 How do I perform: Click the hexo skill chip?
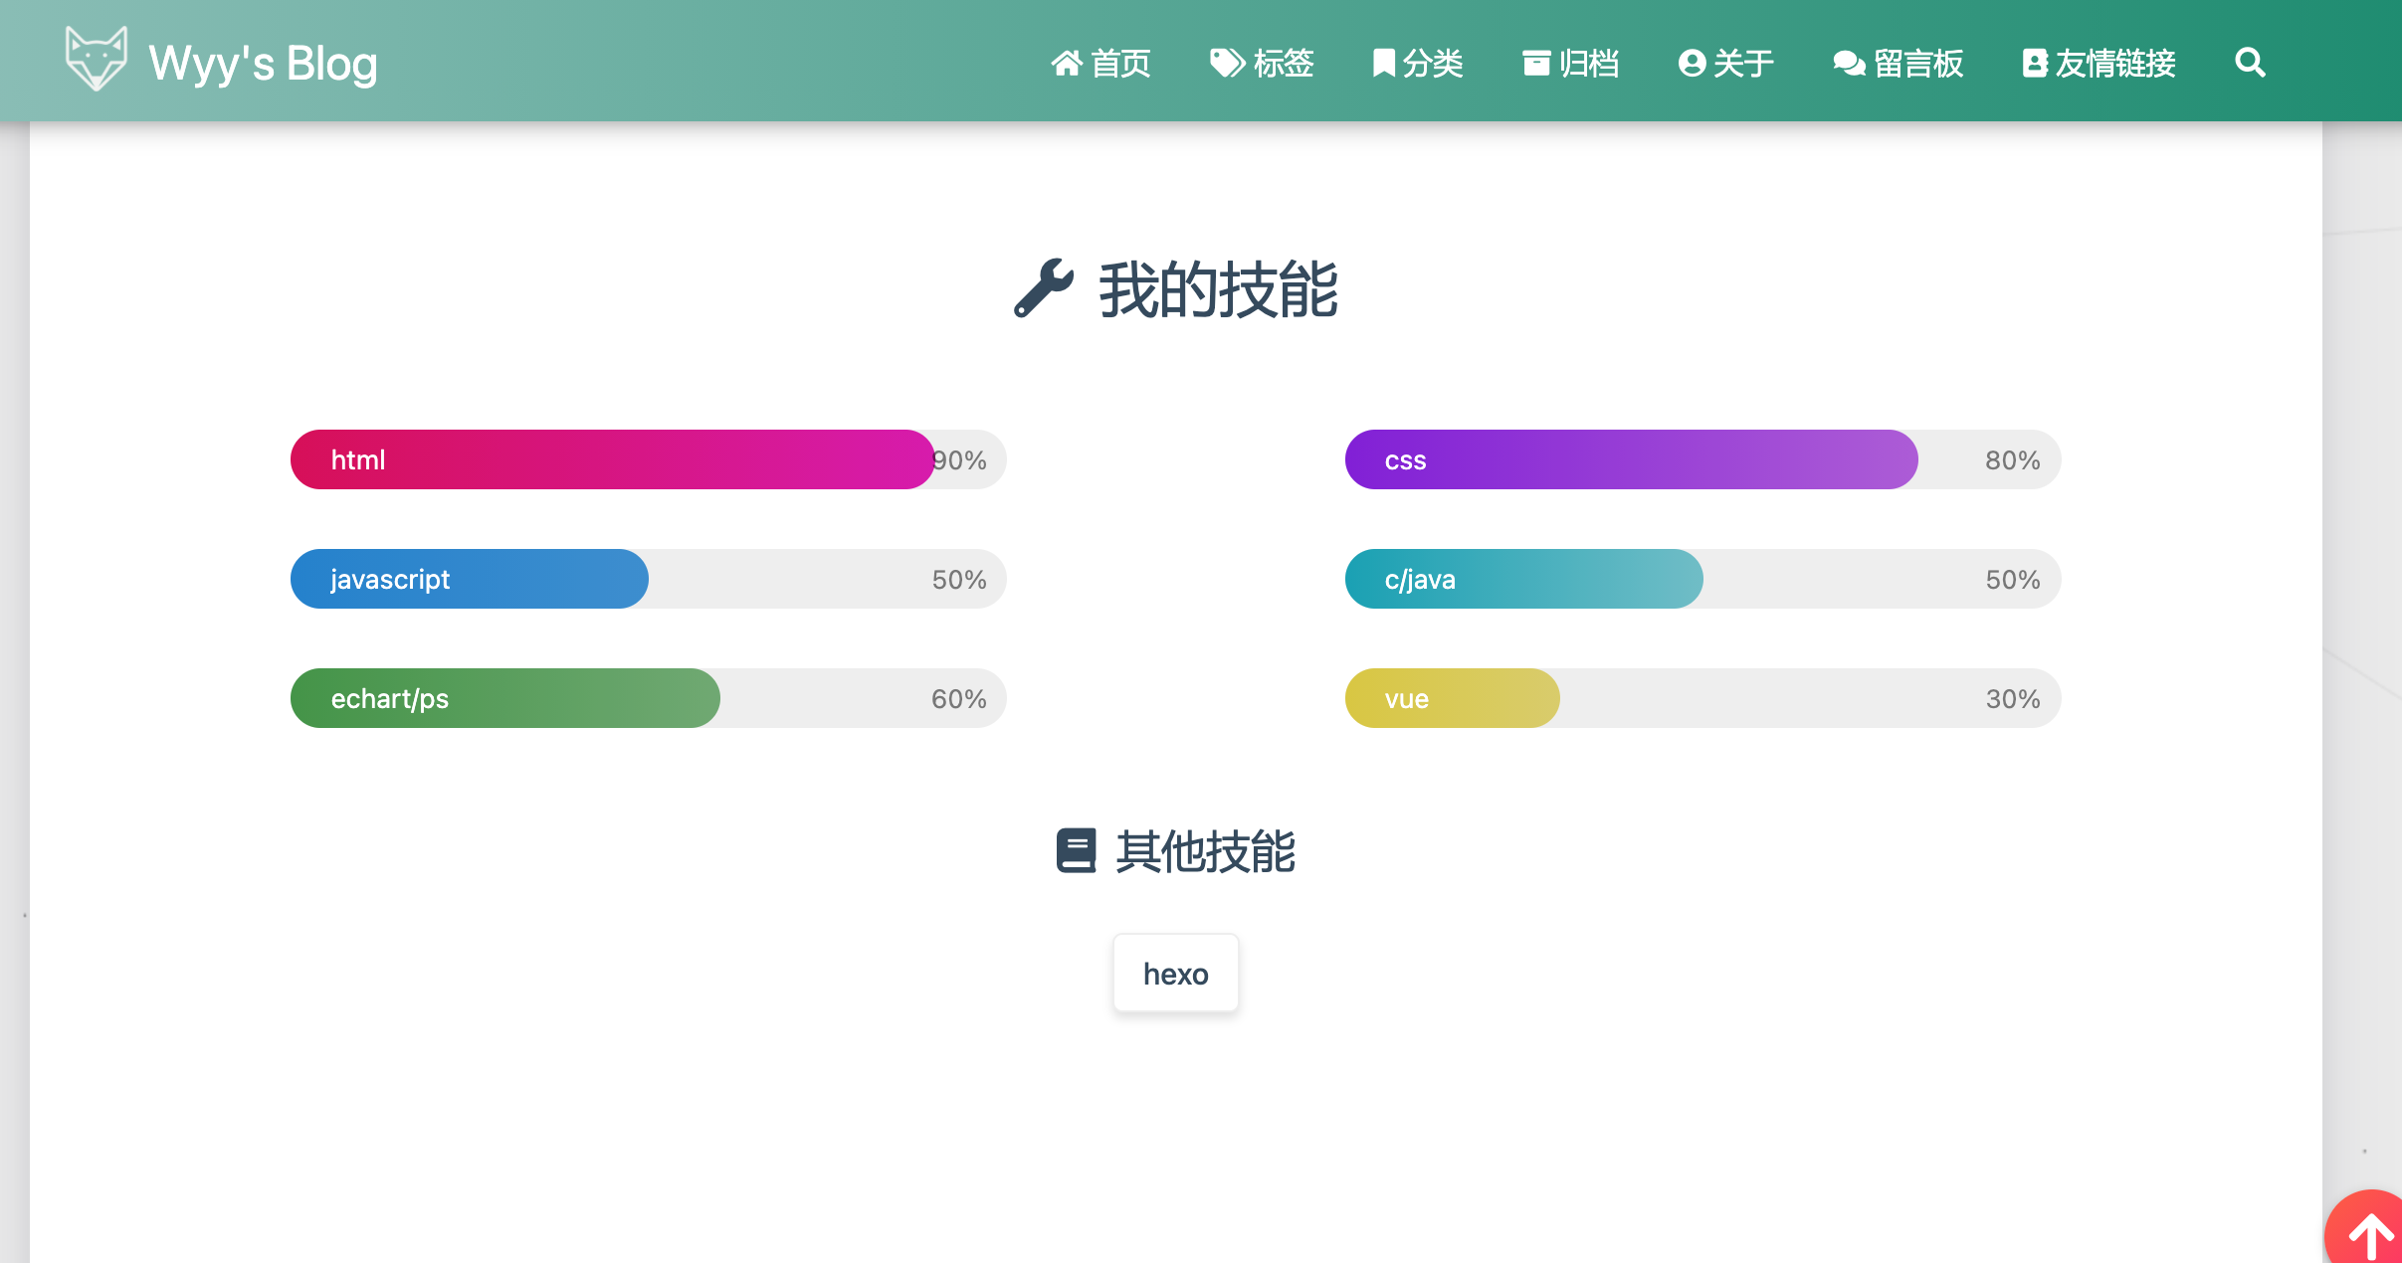[x=1175, y=974]
